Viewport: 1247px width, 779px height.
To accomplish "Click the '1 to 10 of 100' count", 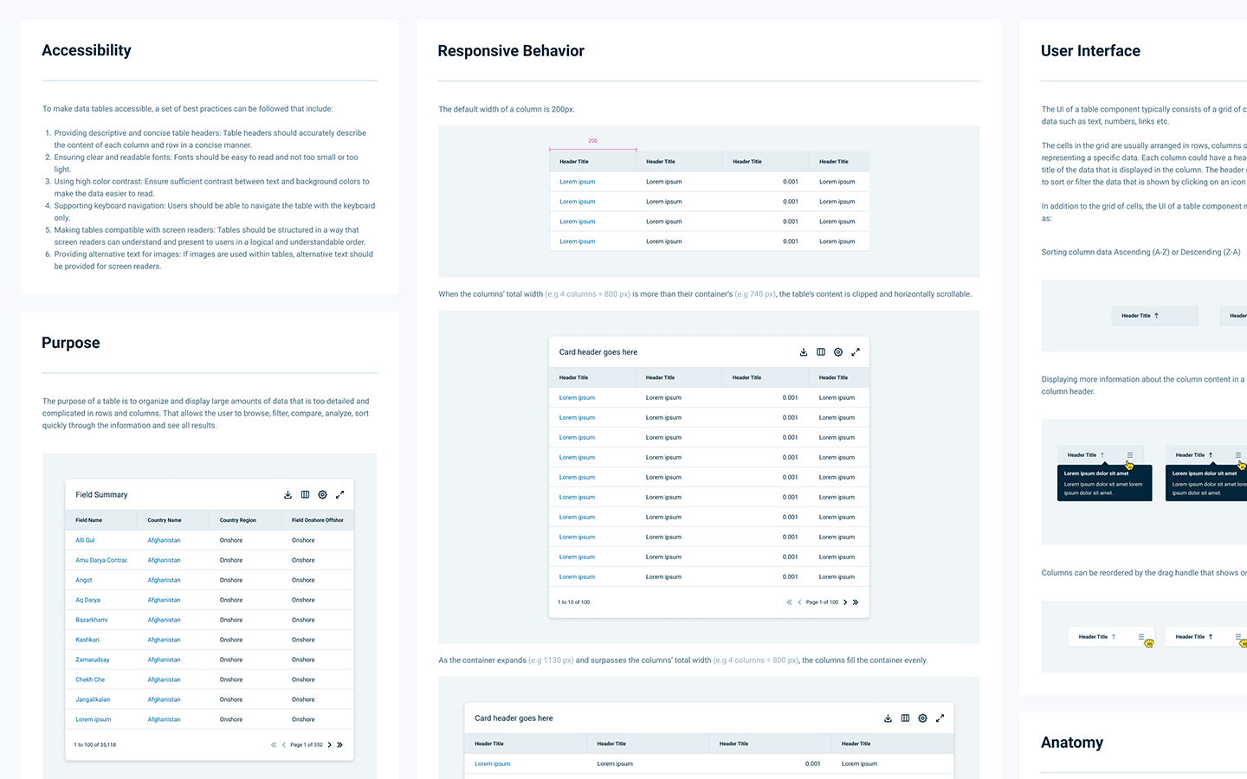I will [574, 602].
